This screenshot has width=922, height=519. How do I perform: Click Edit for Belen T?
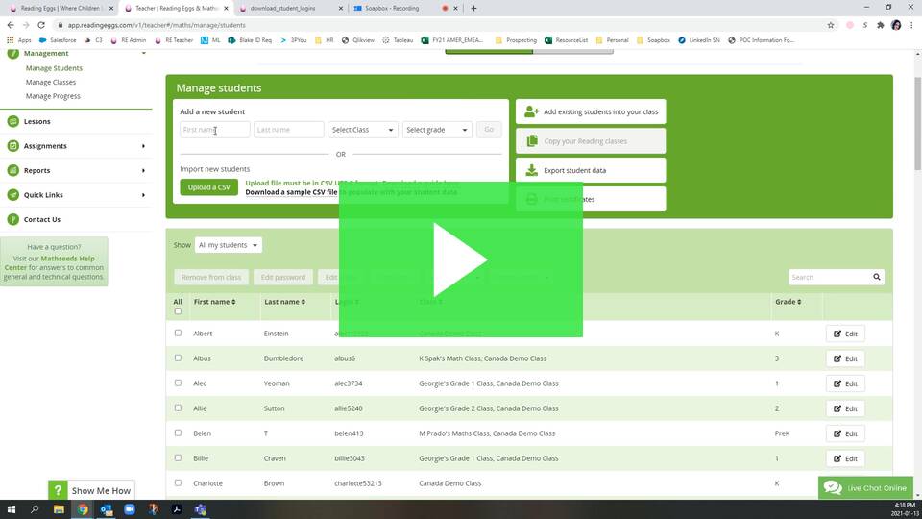tap(845, 433)
